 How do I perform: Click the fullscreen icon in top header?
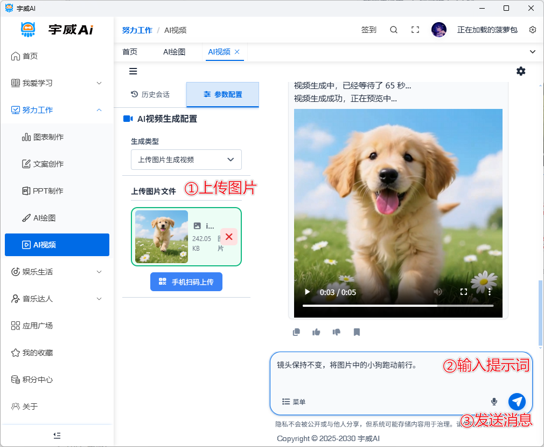pyautogui.click(x=415, y=30)
